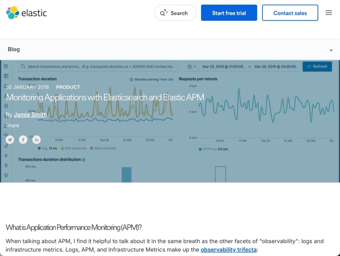Toggle the Avg. 15 ms legend series
This screenshot has width=340, height=256.
coord(47,148)
